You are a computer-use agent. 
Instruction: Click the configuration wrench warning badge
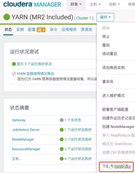(41, 30)
